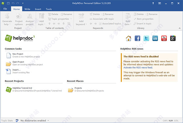
Task: Open Quick Access Toolbar customize arrow
Action: [23, 3]
